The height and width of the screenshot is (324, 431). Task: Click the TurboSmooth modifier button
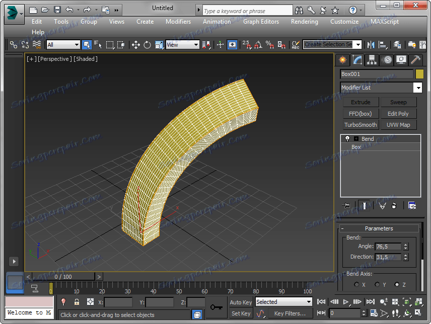tap(361, 125)
